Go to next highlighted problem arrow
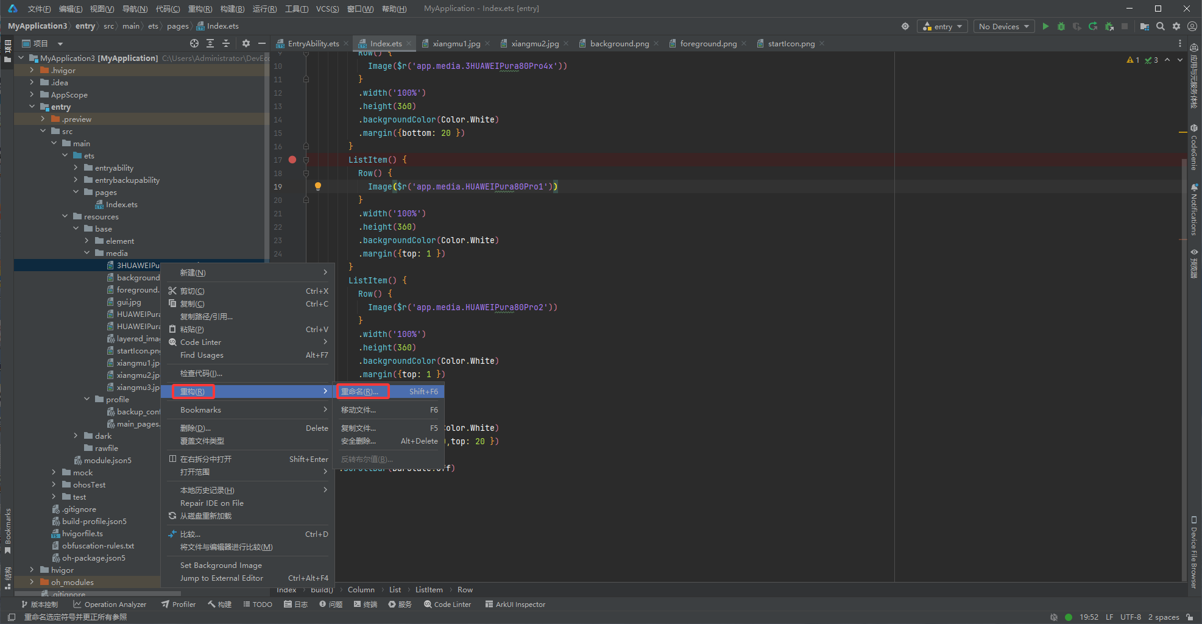1202x624 pixels. click(1180, 60)
